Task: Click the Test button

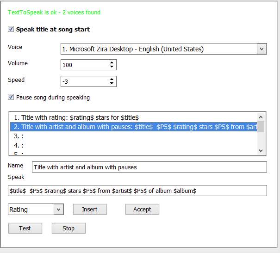Action: 25,228
